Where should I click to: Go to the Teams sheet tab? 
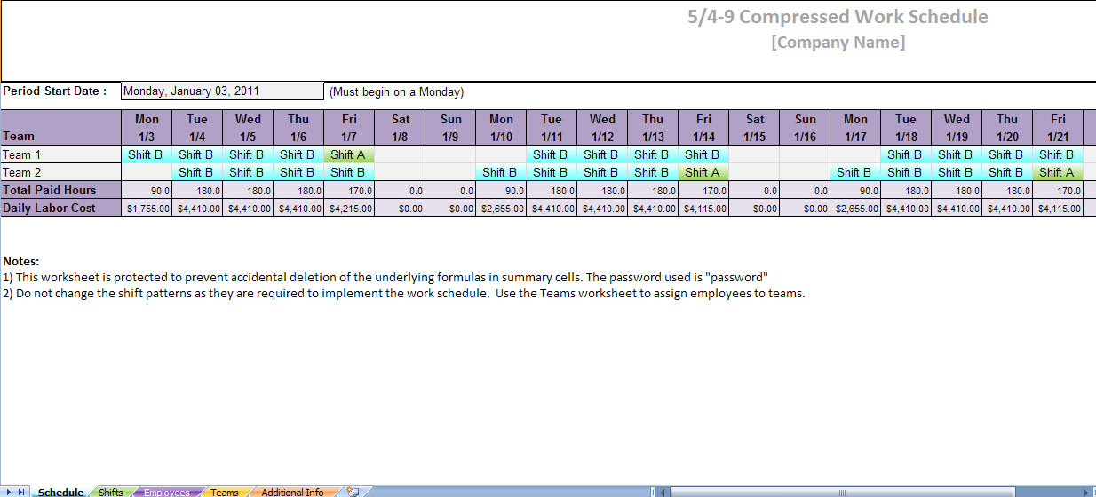(224, 492)
